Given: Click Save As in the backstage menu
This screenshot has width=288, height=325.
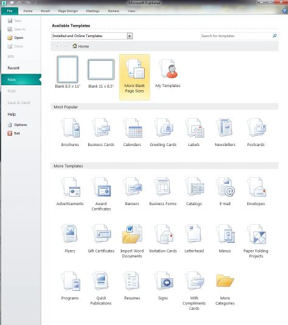Looking at the screenshot, I should 16,29.
